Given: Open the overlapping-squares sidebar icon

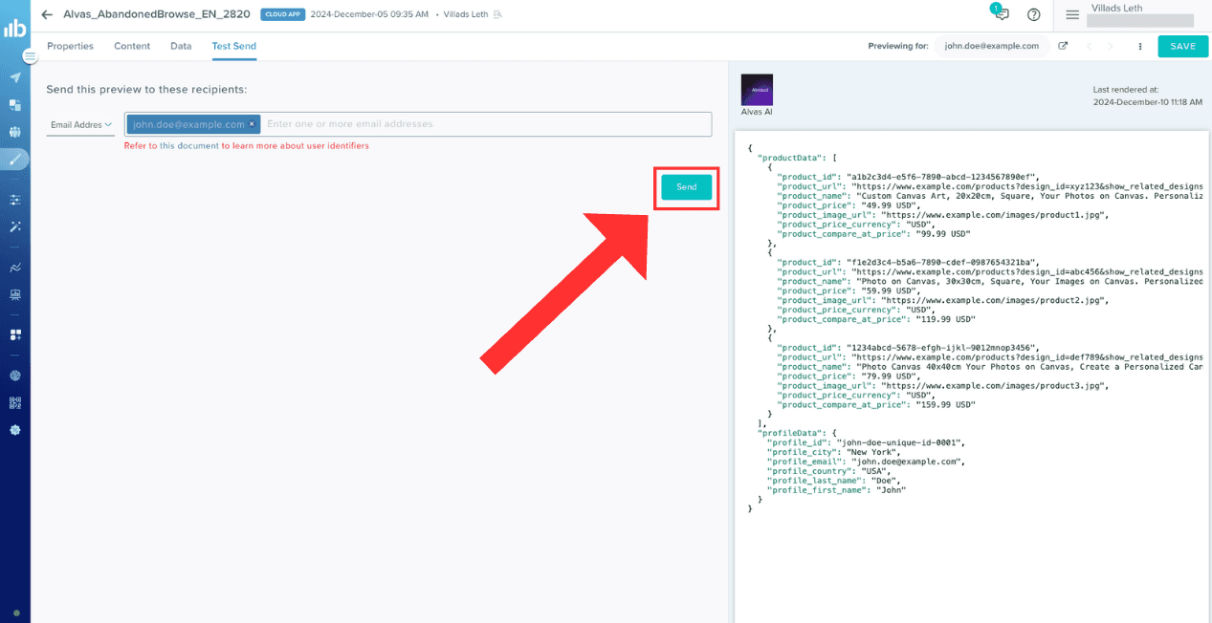Looking at the screenshot, I should click(14, 105).
